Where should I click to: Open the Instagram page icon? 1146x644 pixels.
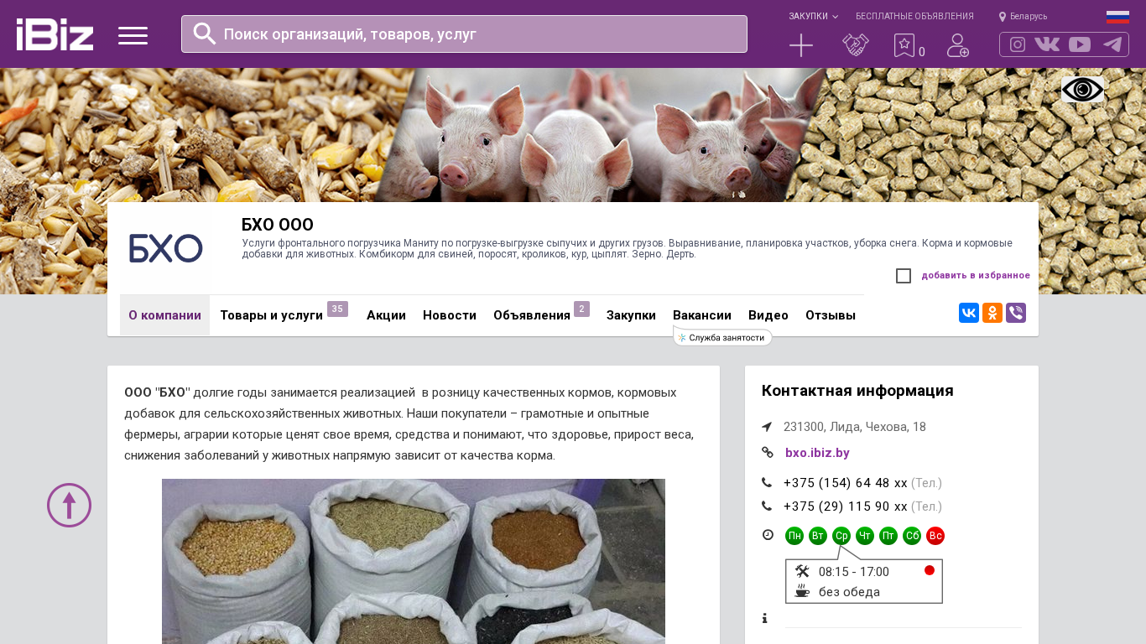1018,44
